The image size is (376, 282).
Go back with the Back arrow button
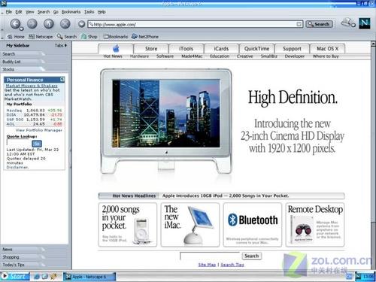coord(16,24)
